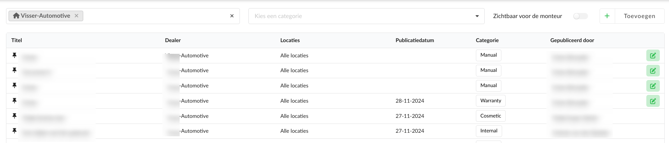Click edit icon in second Manual row
Image resolution: width=669 pixels, height=143 pixels.
point(653,71)
